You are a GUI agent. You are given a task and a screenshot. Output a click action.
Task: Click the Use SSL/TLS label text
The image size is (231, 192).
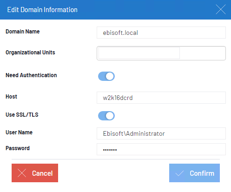(x=22, y=115)
